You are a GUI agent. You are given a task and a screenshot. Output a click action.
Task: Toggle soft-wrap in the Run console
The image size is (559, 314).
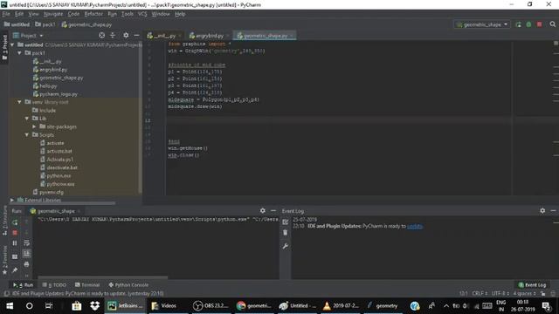tap(27, 243)
